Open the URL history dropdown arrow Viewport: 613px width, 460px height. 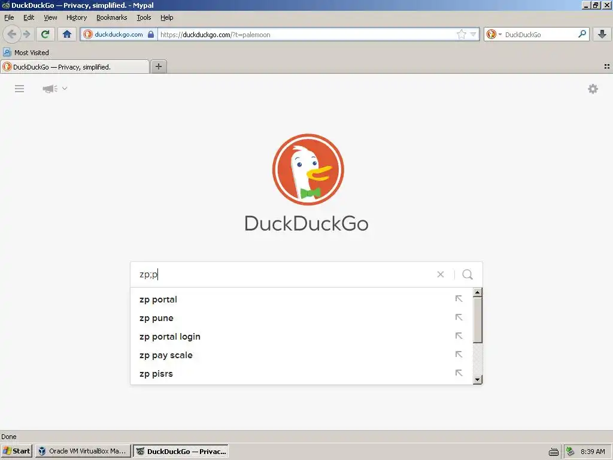[473, 34]
